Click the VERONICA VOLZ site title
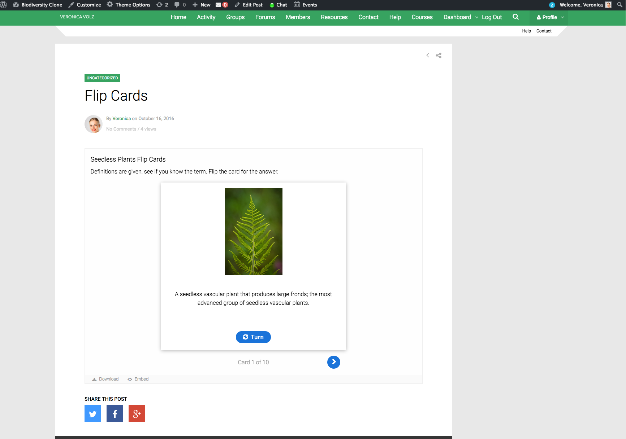The height and width of the screenshot is (439, 626). [x=77, y=17]
